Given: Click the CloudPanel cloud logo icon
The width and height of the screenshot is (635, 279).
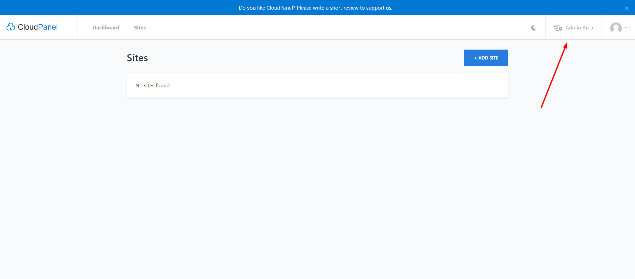Looking at the screenshot, I should [x=11, y=27].
